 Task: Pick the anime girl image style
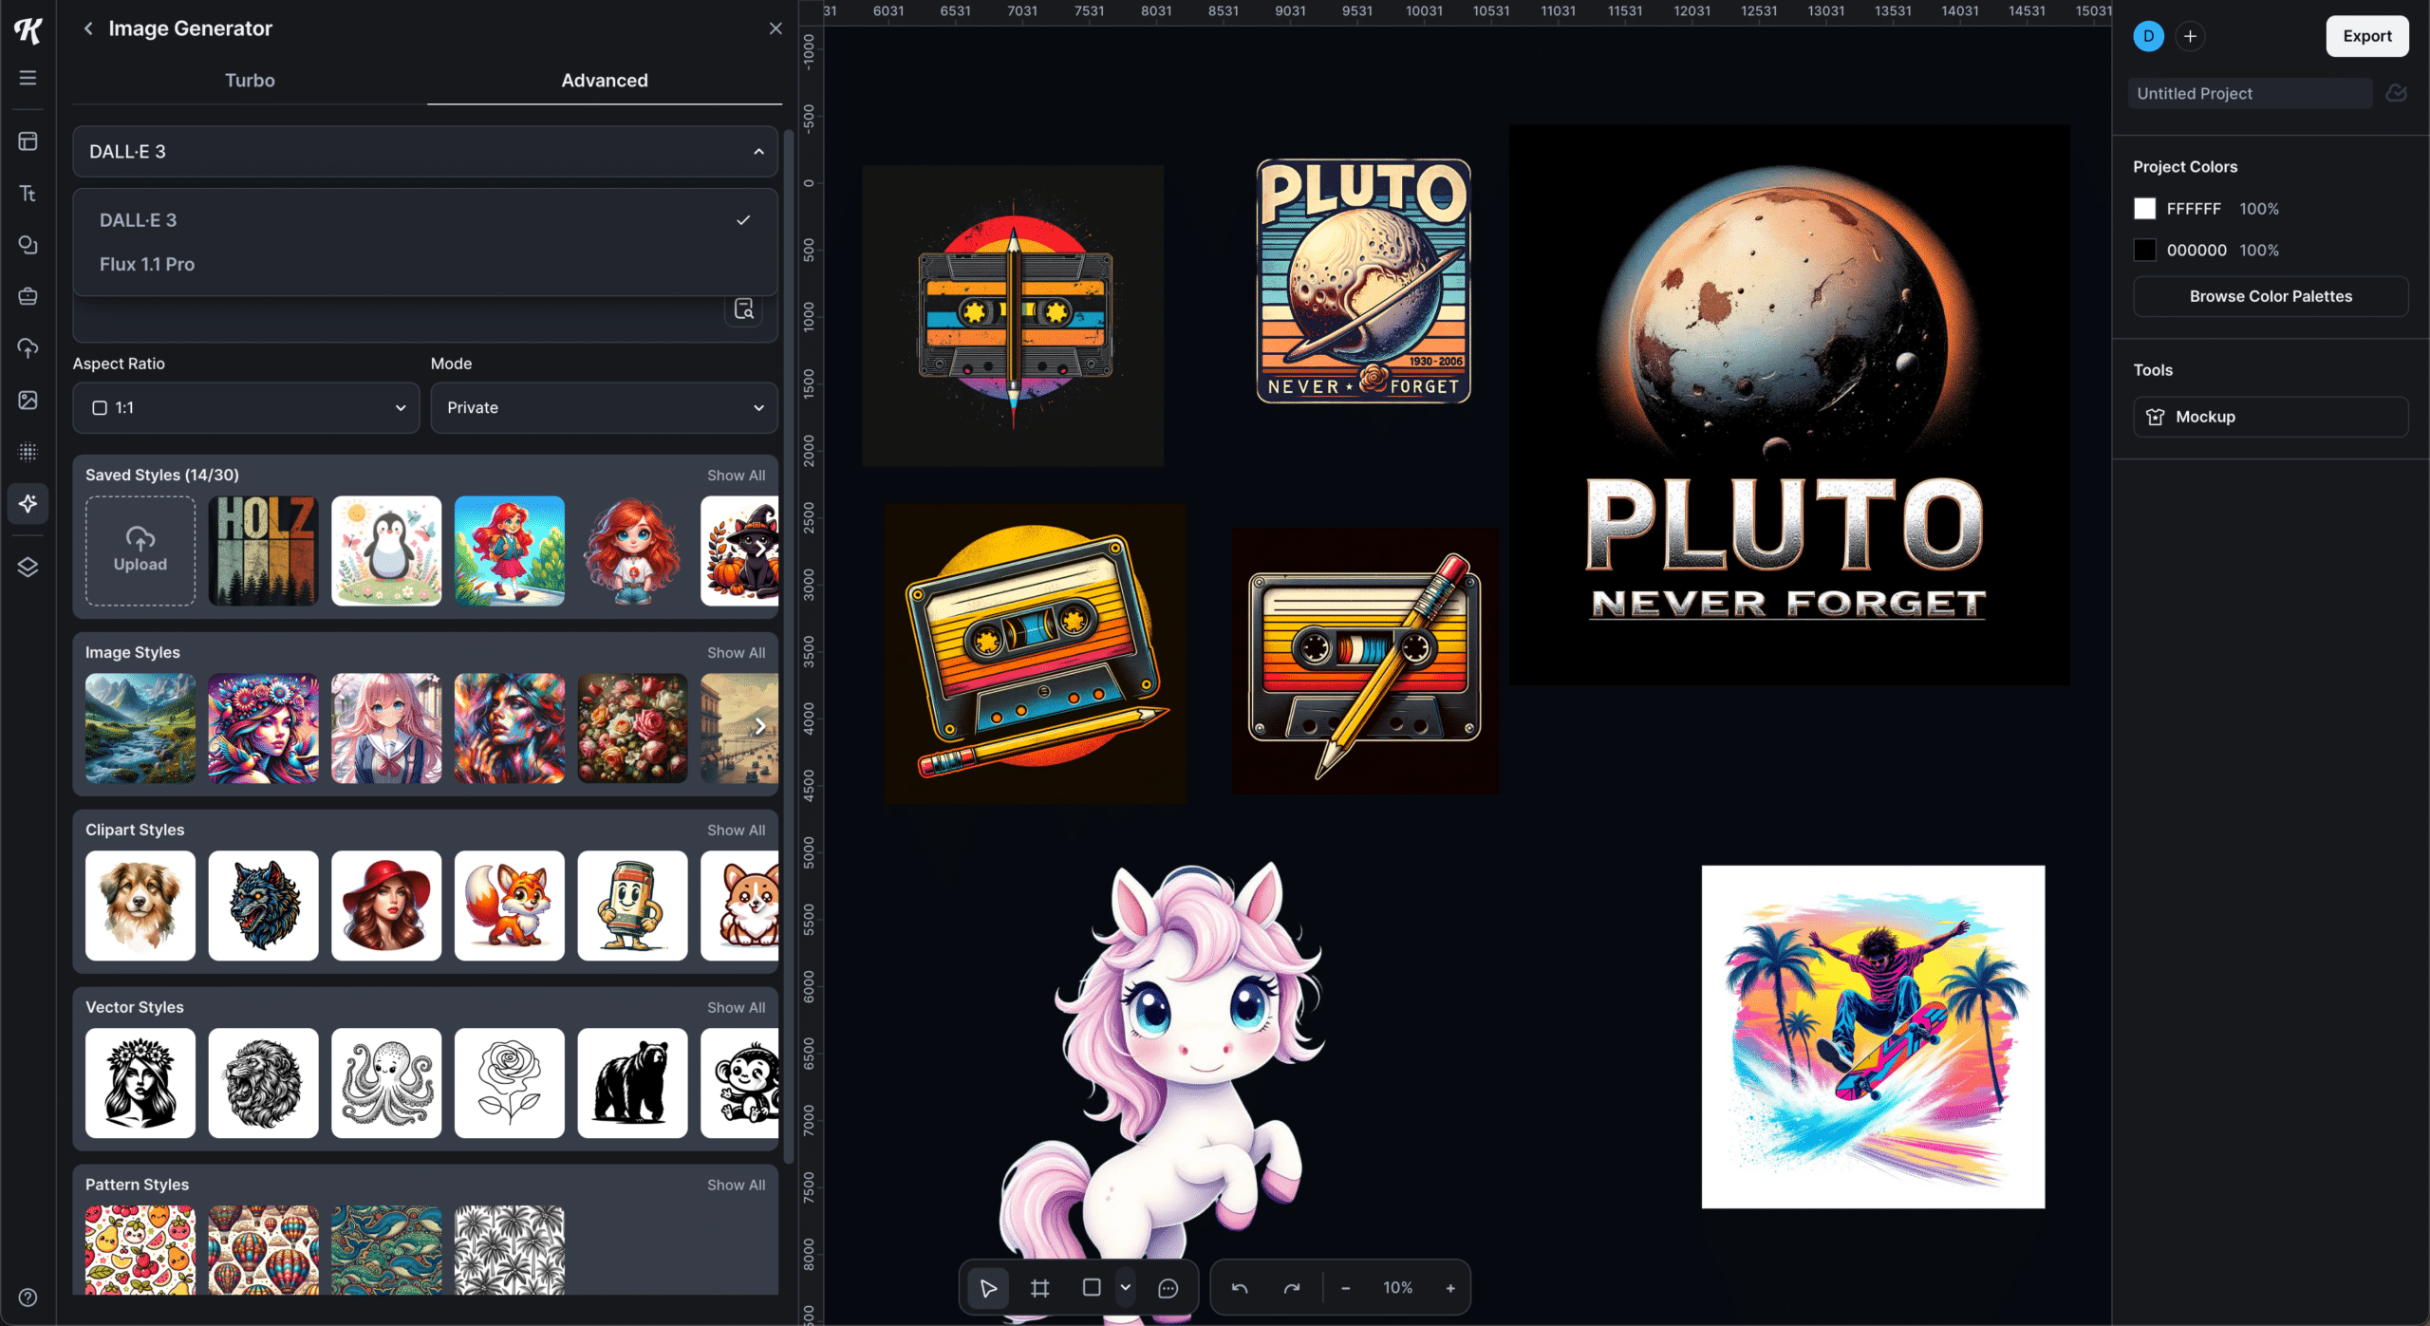tap(386, 728)
